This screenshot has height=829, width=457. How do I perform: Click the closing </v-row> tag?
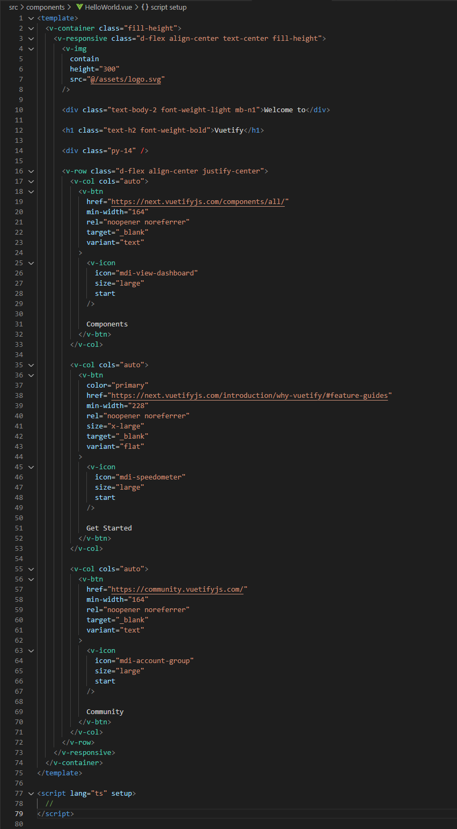pos(78,743)
